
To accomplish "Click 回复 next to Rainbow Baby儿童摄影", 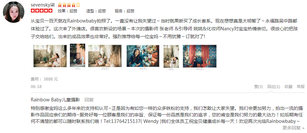I will click(89, 100).
